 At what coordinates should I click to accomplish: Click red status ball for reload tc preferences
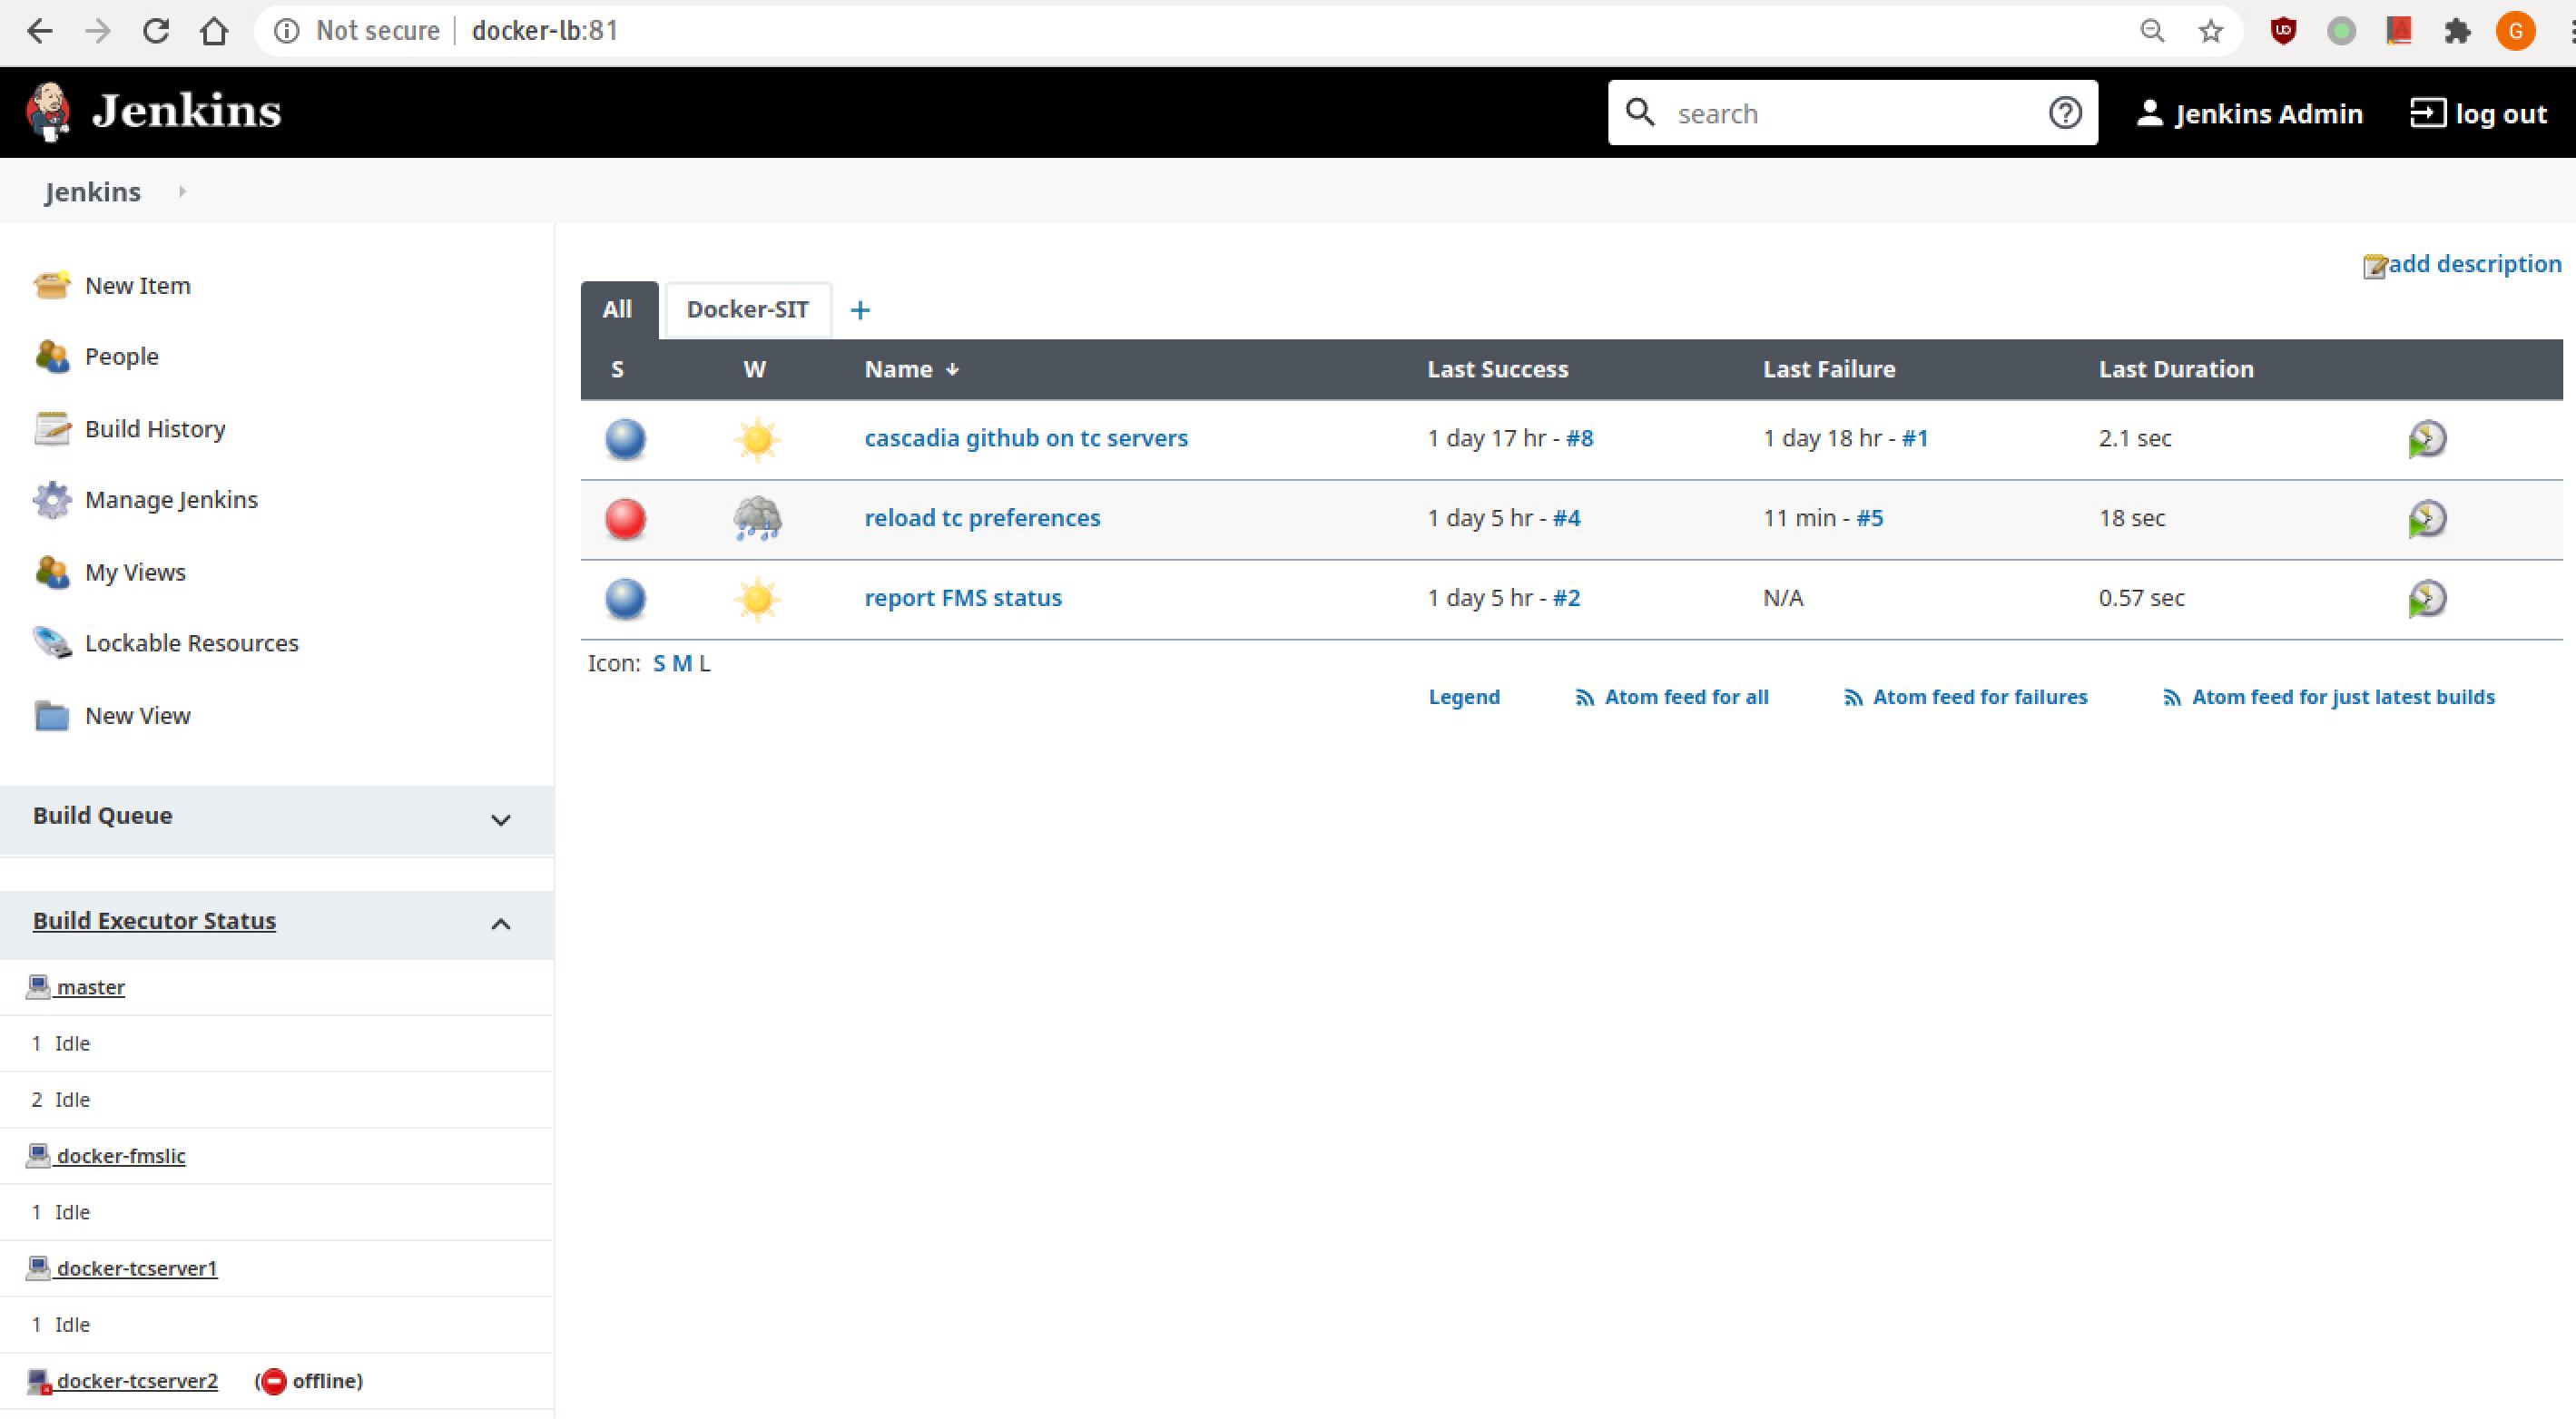coord(626,520)
